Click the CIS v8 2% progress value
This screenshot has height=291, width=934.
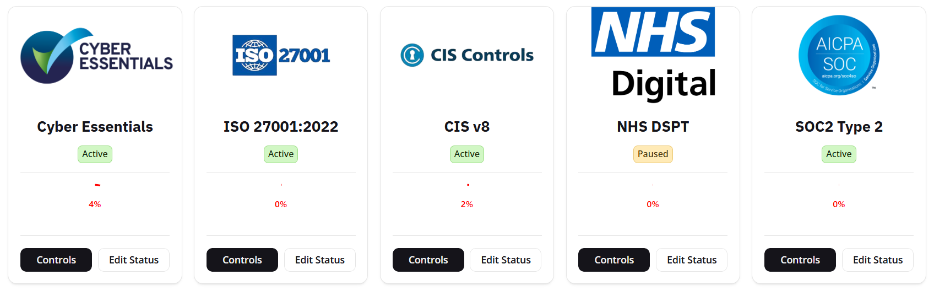467,204
